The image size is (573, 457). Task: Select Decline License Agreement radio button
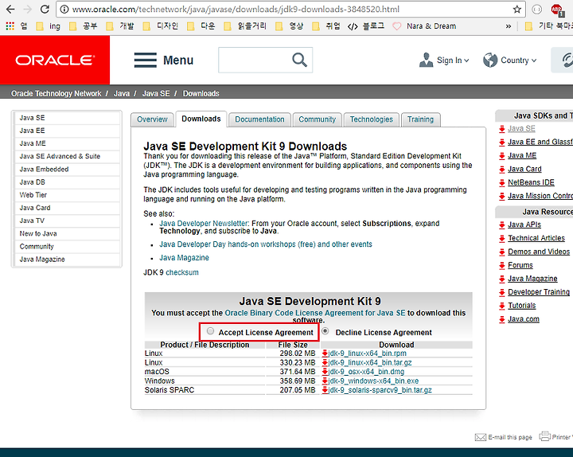[x=325, y=331]
